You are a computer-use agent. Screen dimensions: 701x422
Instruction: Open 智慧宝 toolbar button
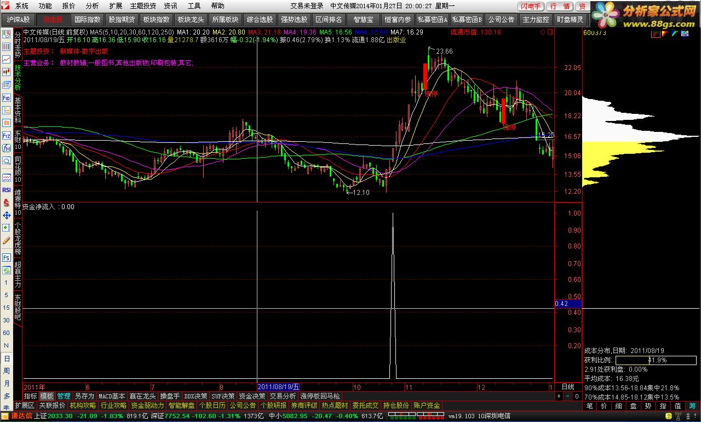click(x=363, y=19)
